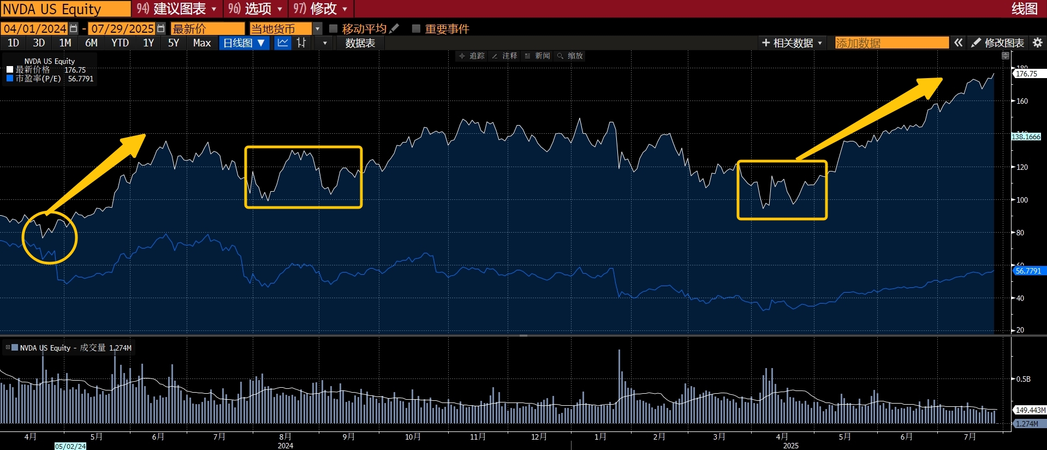
Task: Click the 最新价 field
Action: pyautogui.click(x=207, y=28)
